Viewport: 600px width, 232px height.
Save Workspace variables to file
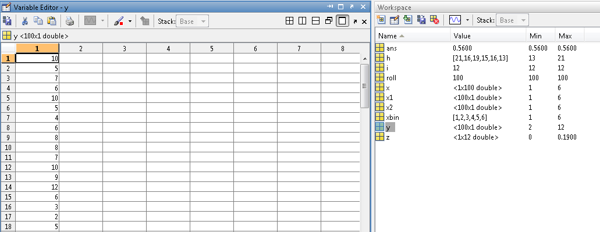click(421, 20)
